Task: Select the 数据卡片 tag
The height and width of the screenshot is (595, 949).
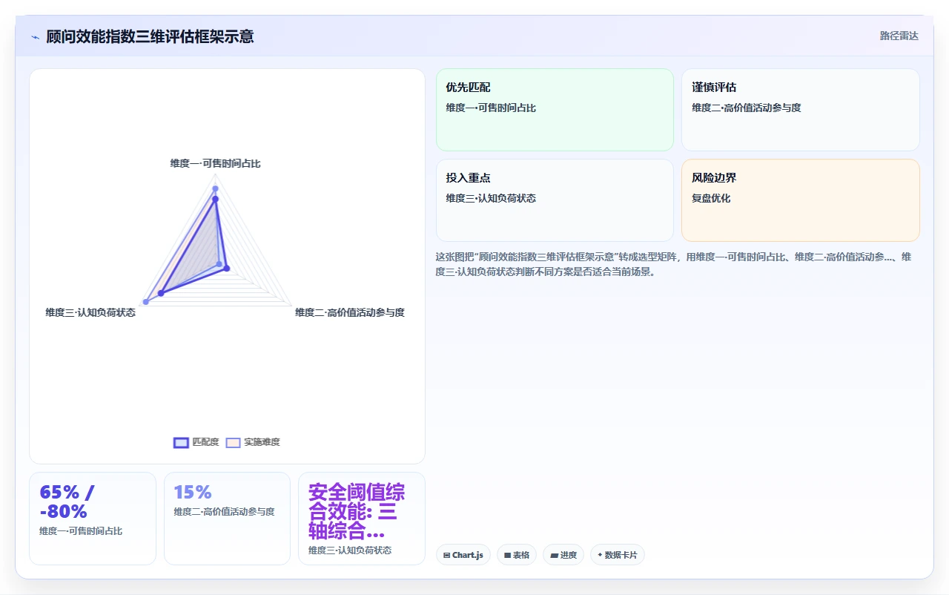Action: pos(618,555)
